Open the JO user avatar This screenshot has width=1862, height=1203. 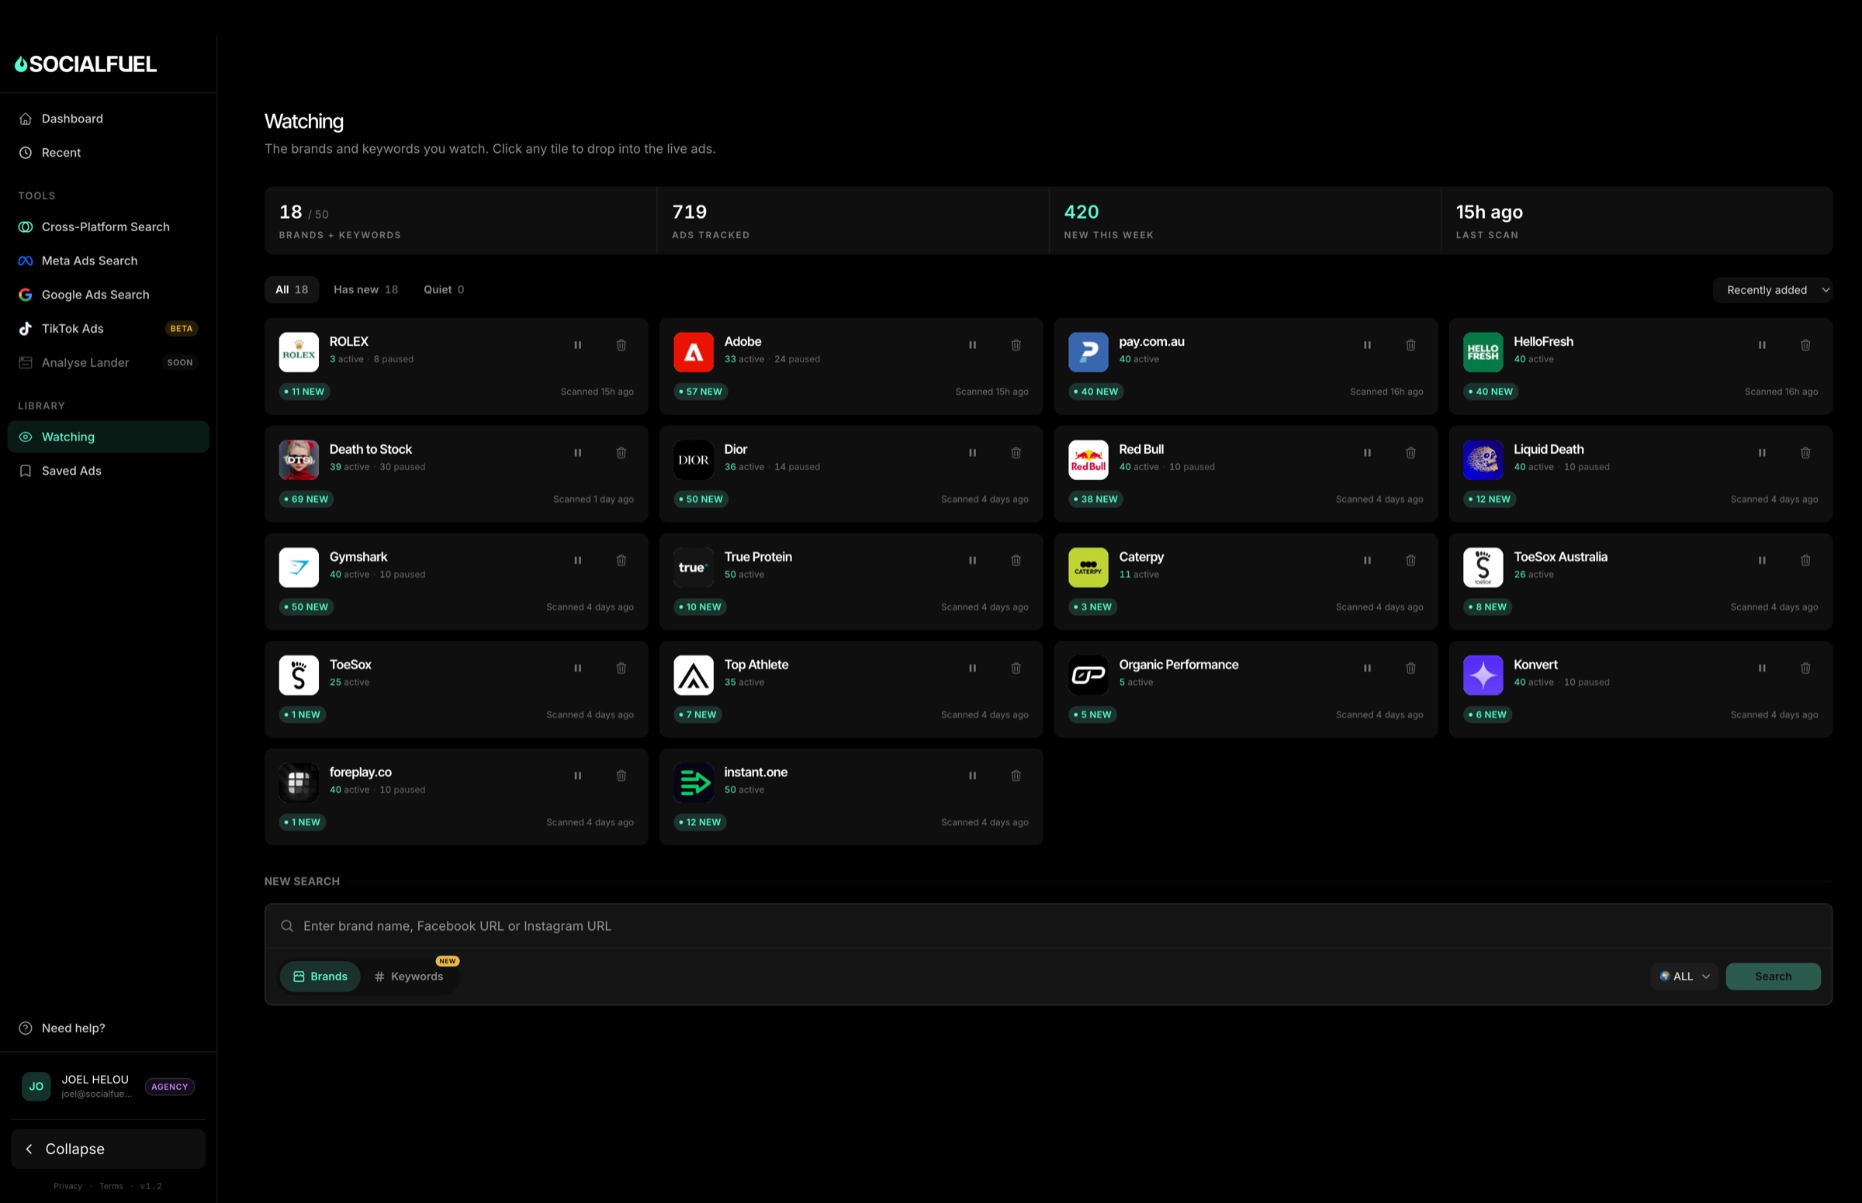36,1087
